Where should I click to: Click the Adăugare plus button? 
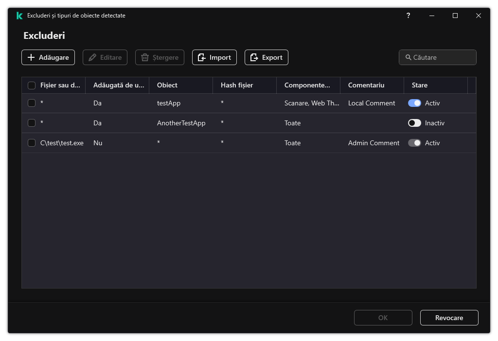pyautogui.click(x=48, y=57)
